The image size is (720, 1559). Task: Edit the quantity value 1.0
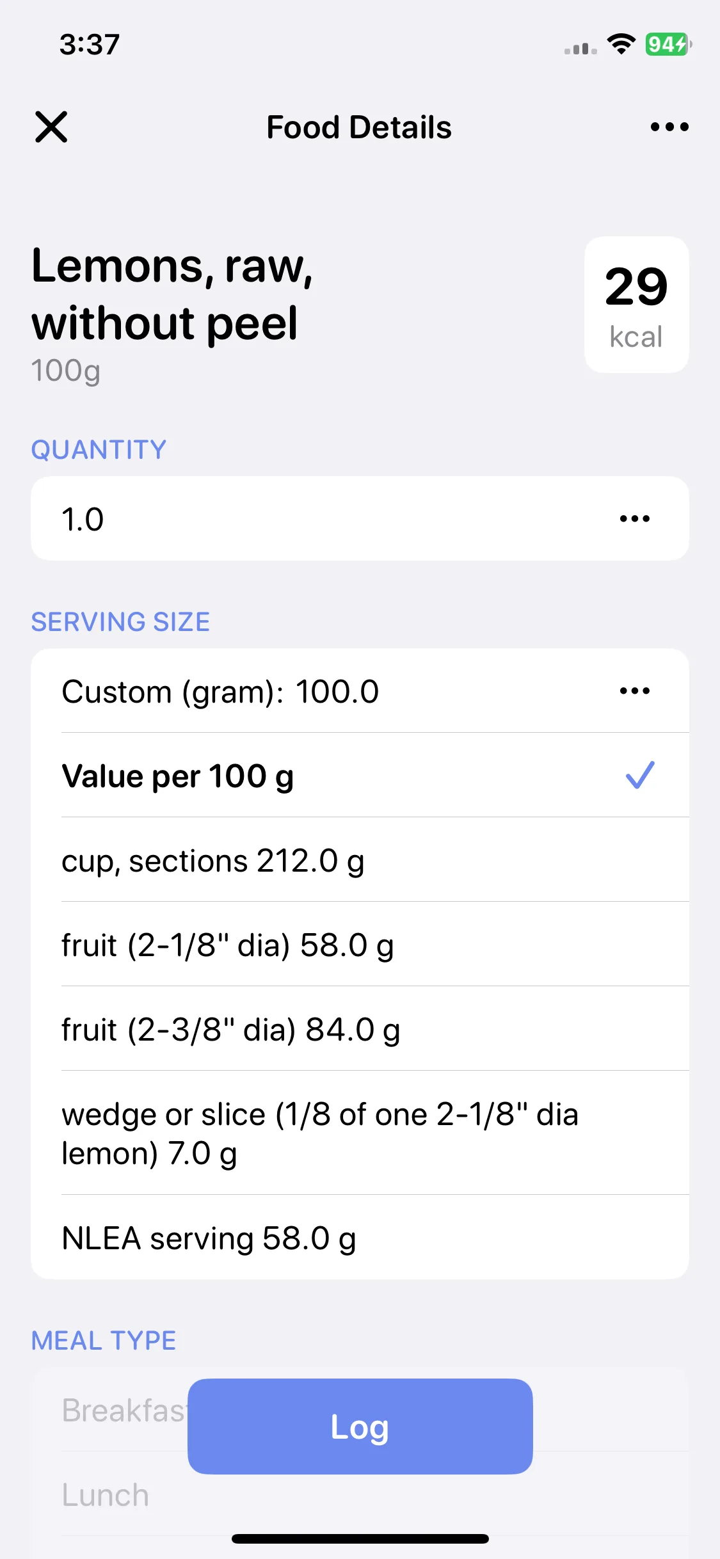360,518
